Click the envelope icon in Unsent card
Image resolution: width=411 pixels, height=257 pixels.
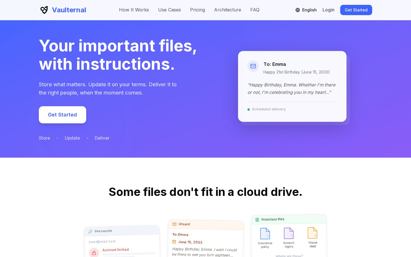(x=174, y=224)
